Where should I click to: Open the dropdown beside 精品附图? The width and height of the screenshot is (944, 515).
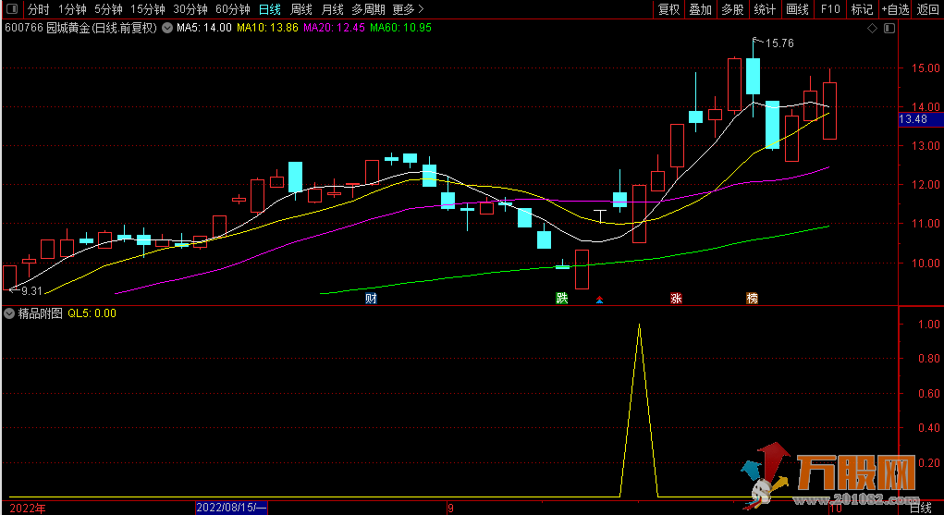[9, 313]
